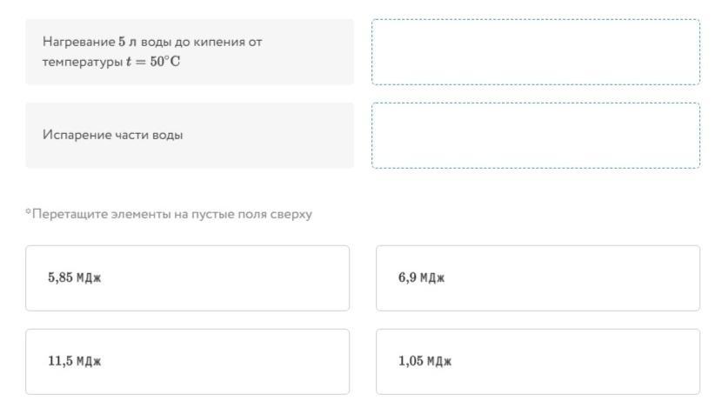Click the number 11,5 in its card

click(60, 362)
